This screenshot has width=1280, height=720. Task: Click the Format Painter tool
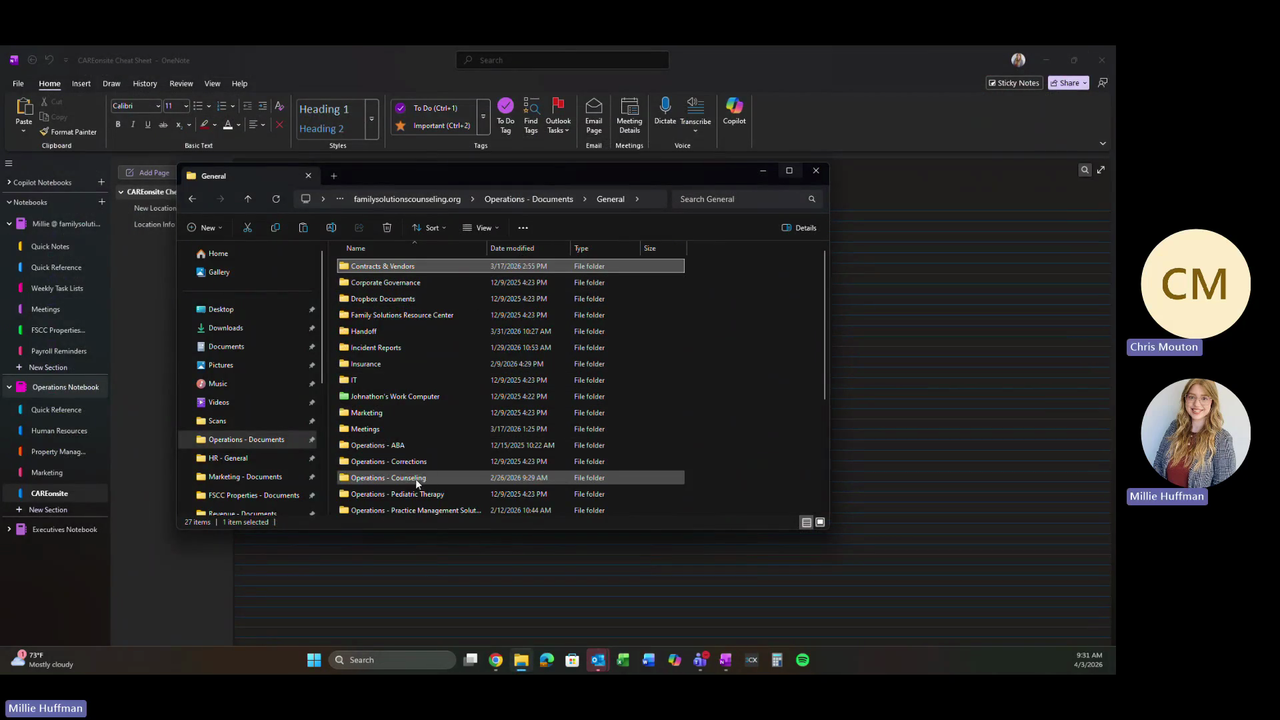pos(68,132)
